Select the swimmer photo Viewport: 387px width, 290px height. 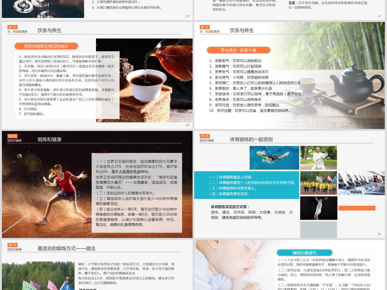coord(274,157)
